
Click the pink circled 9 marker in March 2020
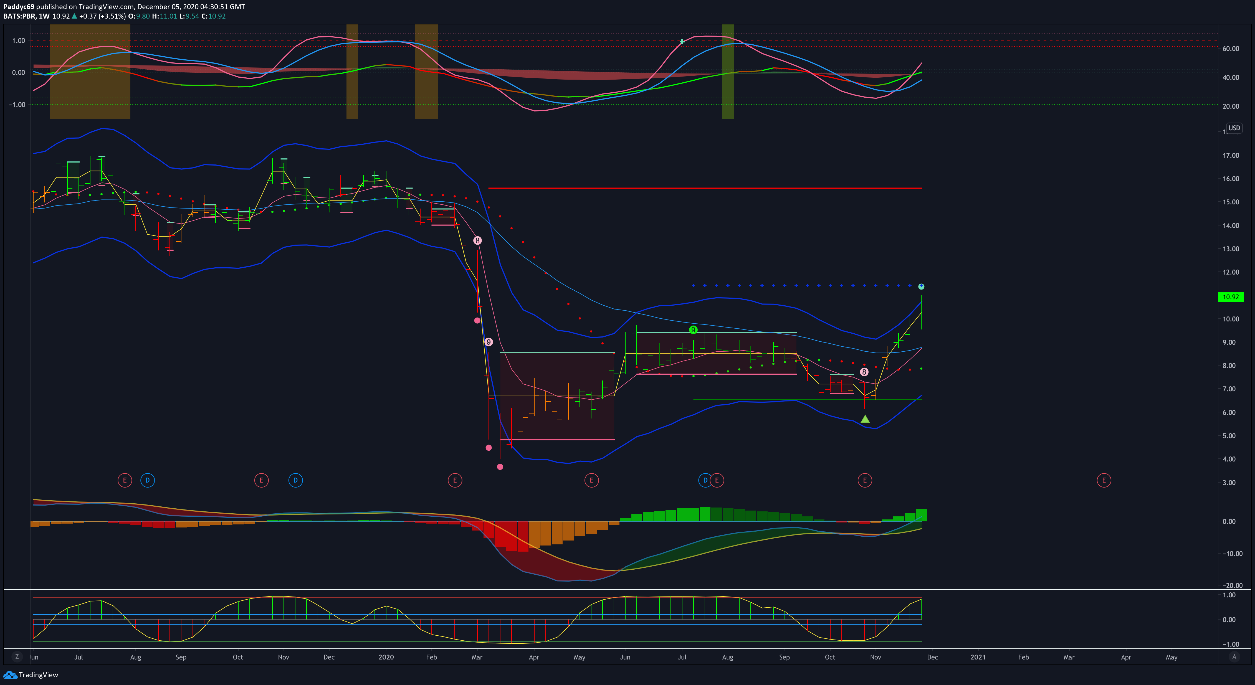coord(489,342)
